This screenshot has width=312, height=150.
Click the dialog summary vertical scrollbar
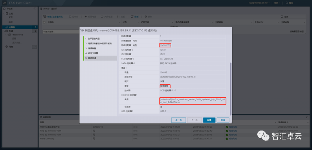230,89
